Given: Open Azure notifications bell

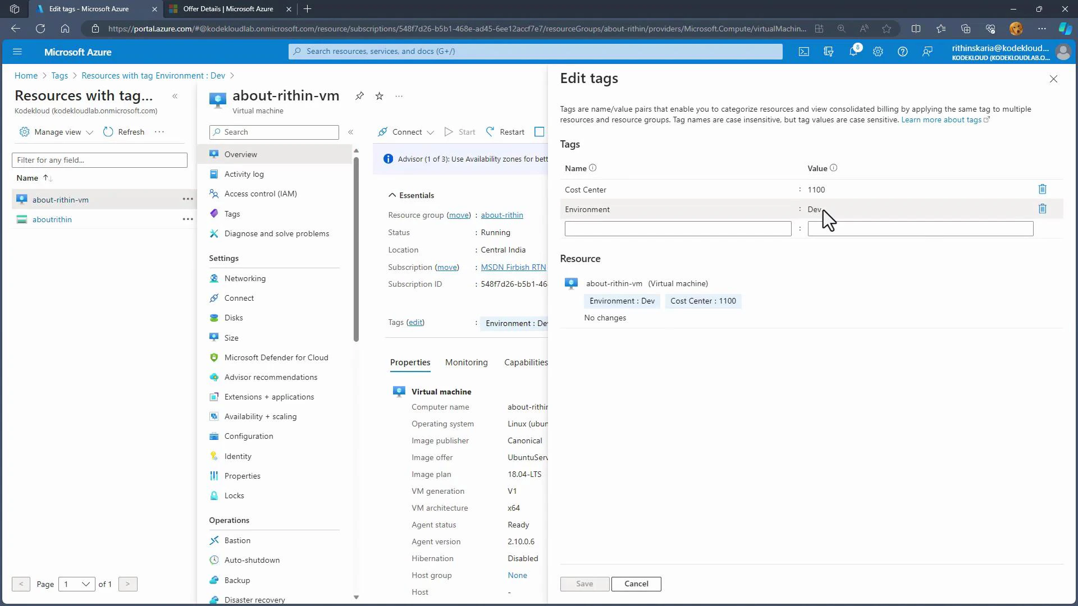Looking at the screenshot, I should [853, 51].
